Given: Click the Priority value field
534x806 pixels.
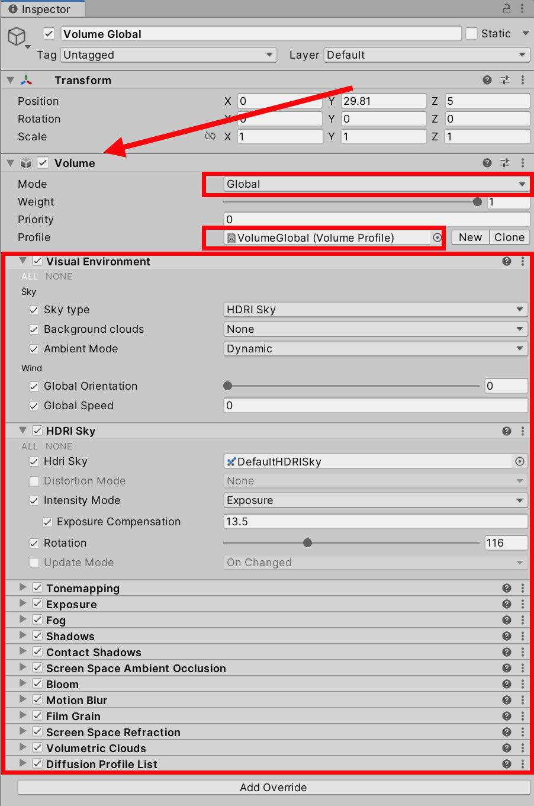Looking at the screenshot, I should point(377,220).
